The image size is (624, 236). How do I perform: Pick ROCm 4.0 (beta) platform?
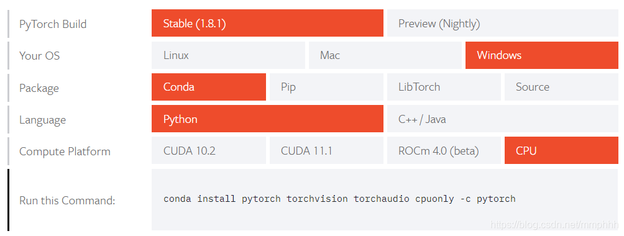coord(444,150)
